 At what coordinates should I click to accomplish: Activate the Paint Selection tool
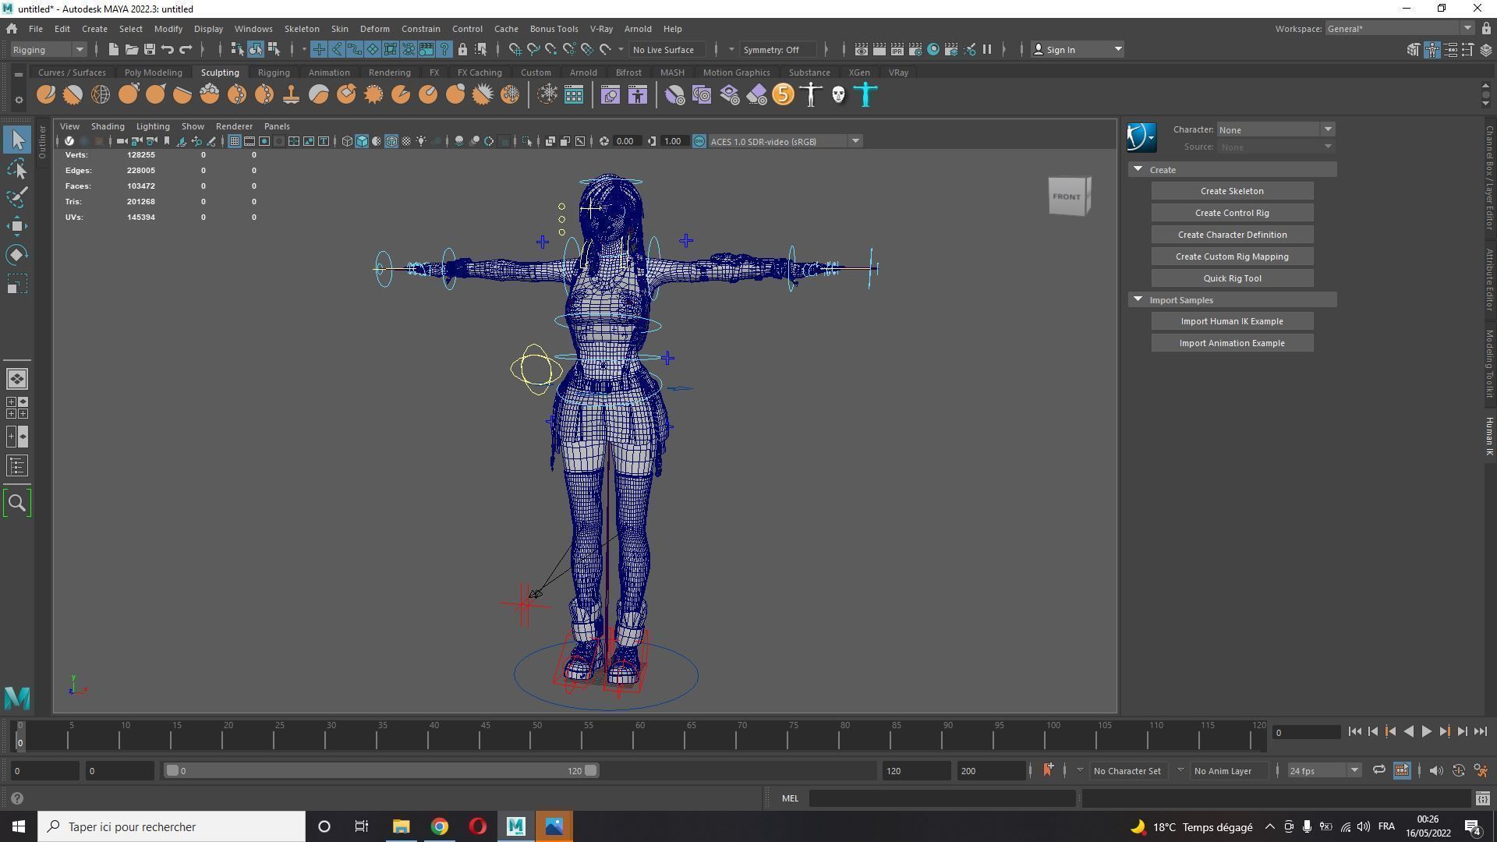click(x=17, y=197)
